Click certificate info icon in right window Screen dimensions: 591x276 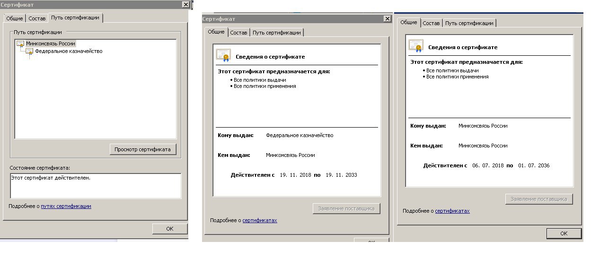[x=415, y=46]
